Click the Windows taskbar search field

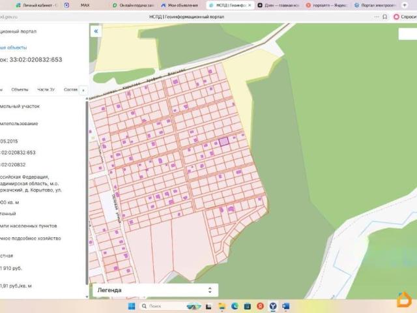coord(170,306)
